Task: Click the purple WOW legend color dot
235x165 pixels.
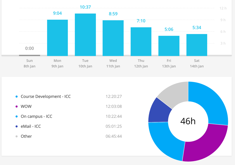Action: (x=17, y=107)
